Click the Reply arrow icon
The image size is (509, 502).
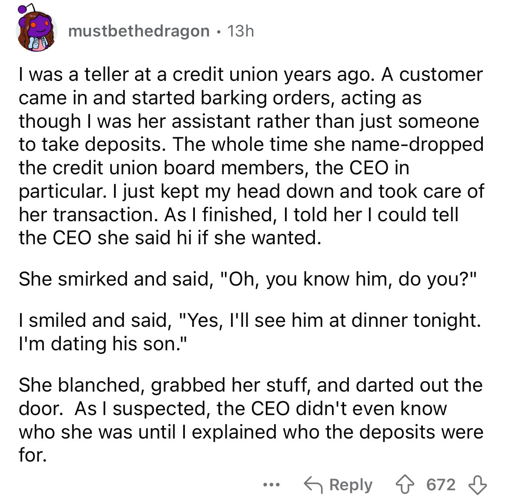pyautogui.click(x=315, y=484)
